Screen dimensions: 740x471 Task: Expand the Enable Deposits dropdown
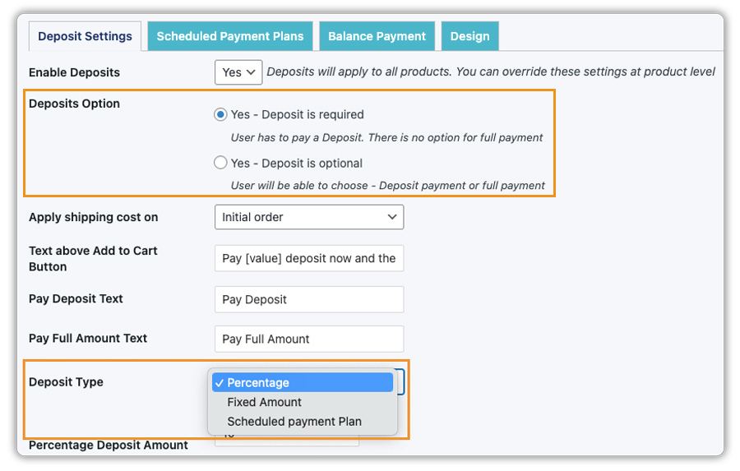click(x=238, y=72)
